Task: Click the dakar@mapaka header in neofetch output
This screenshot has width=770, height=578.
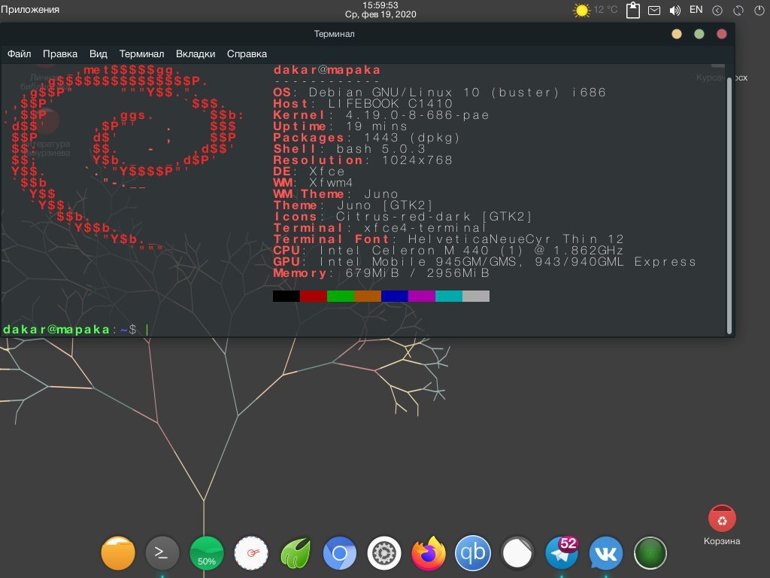Action: pyautogui.click(x=326, y=70)
